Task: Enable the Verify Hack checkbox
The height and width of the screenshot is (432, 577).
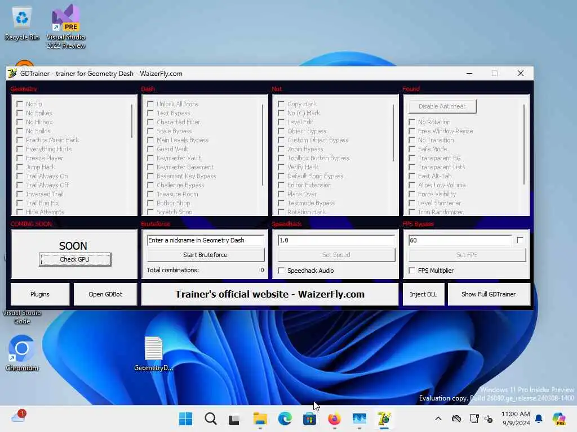Action: coord(281,167)
